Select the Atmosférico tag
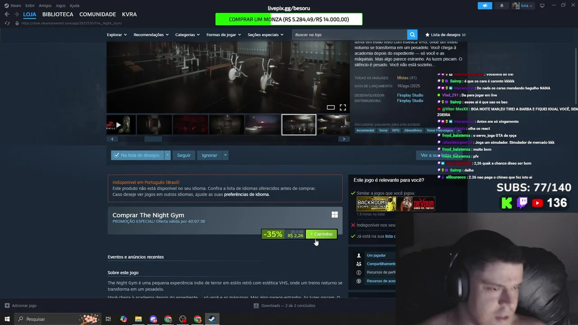This screenshot has width=578, height=325. [x=413, y=130]
